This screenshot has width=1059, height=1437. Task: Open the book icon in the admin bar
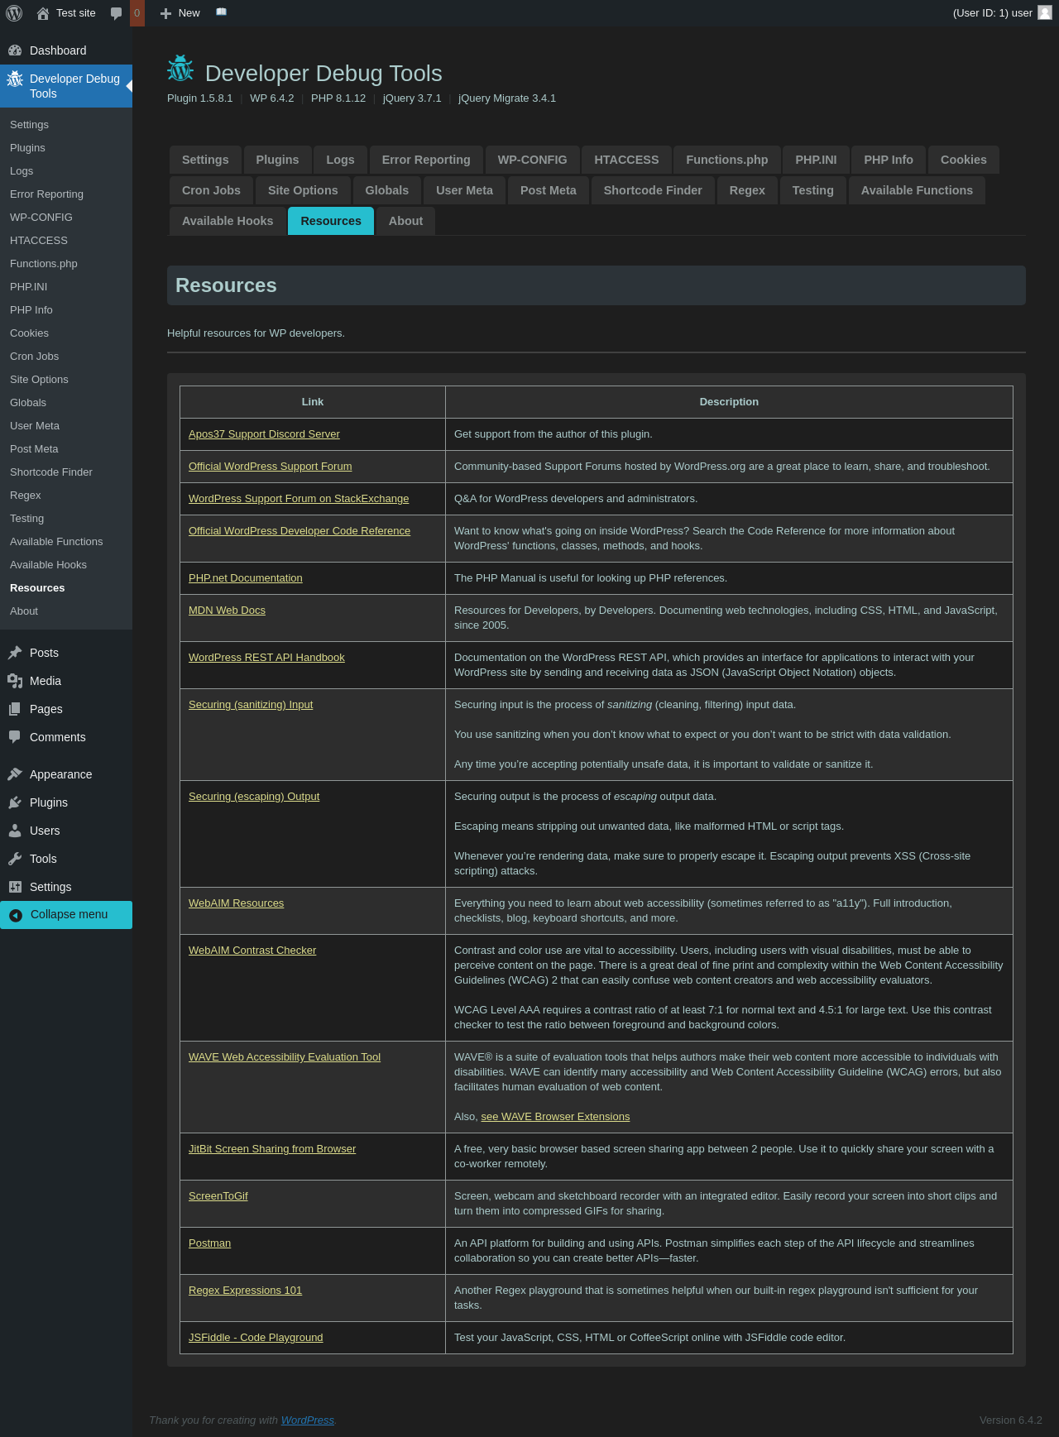(221, 12)
